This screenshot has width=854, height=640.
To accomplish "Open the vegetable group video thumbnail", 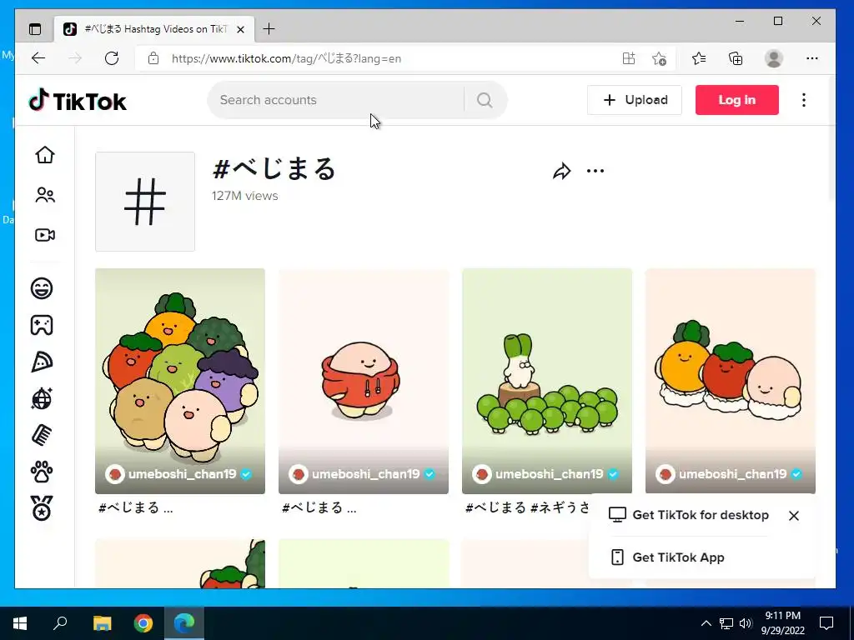I will pyautogui.click(x=180, y=381).
